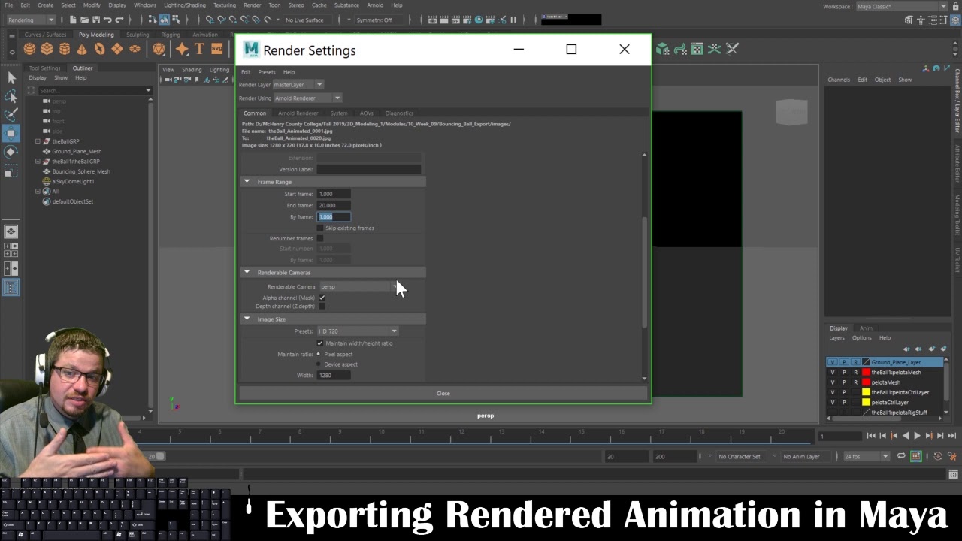Select the Sculpting shelf tab
Screen dimensions: 962x541
click(x=138, y=35)
